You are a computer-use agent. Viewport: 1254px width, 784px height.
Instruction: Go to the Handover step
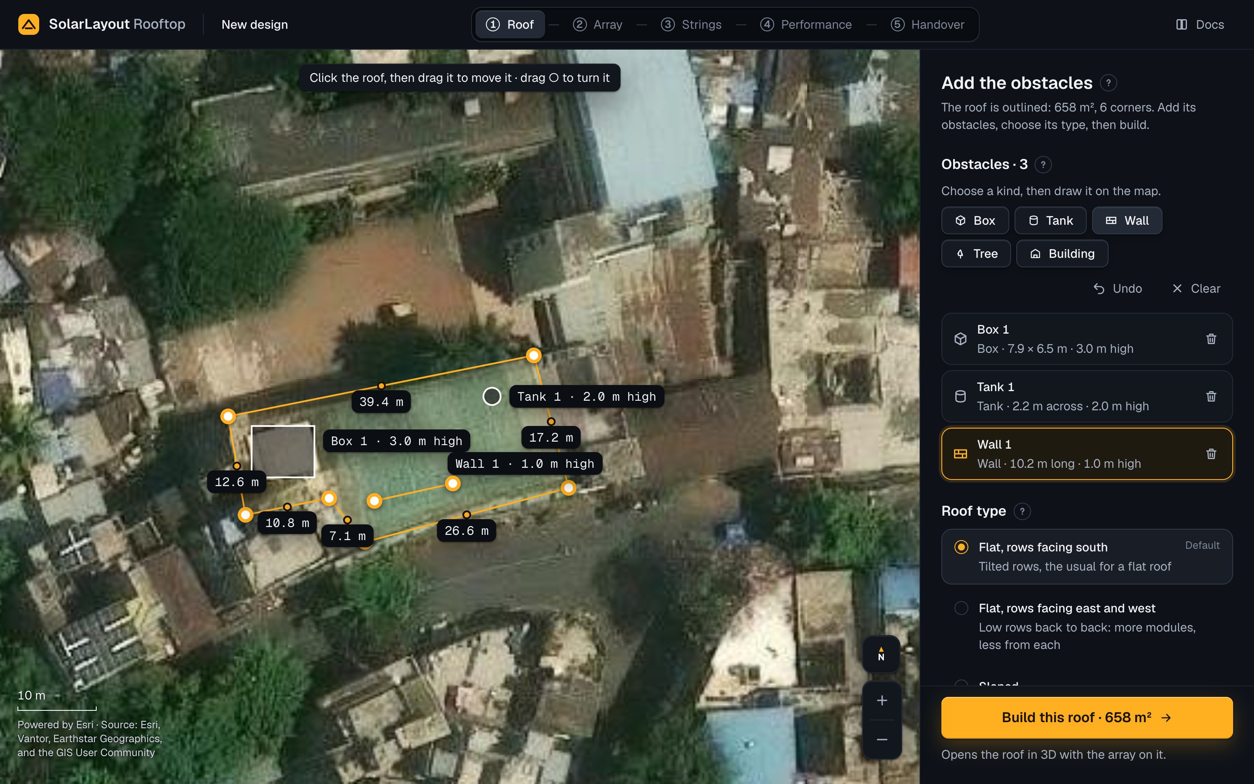927,24
